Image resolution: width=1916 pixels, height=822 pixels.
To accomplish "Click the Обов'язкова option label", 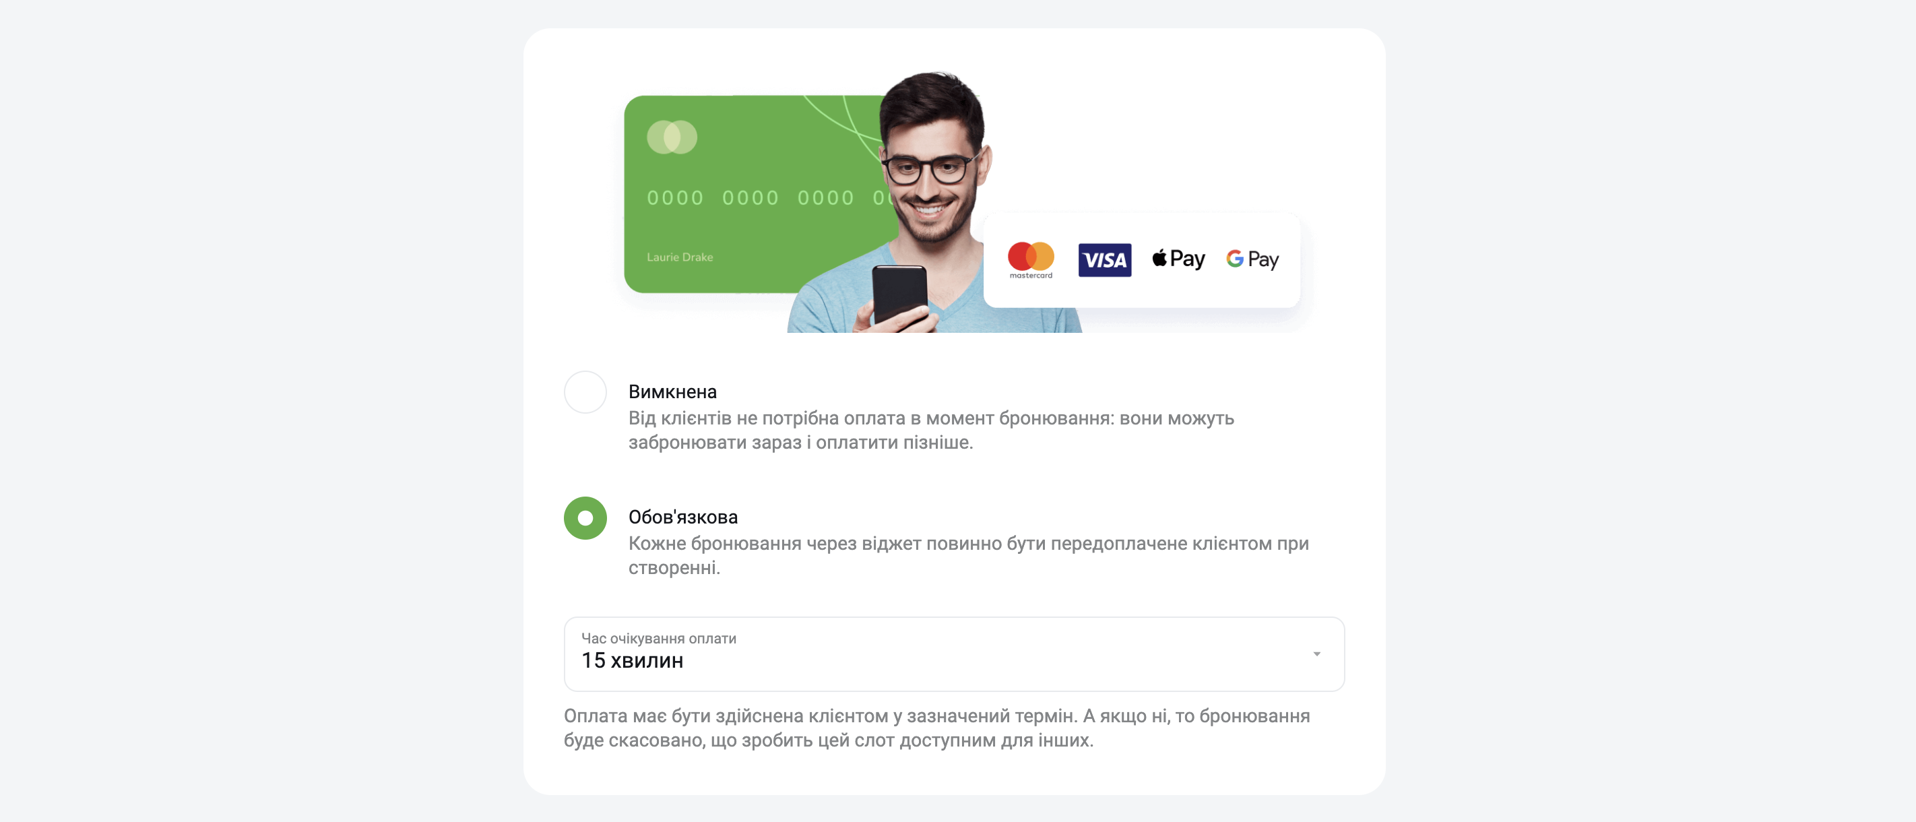I will (x=683, y=517).
